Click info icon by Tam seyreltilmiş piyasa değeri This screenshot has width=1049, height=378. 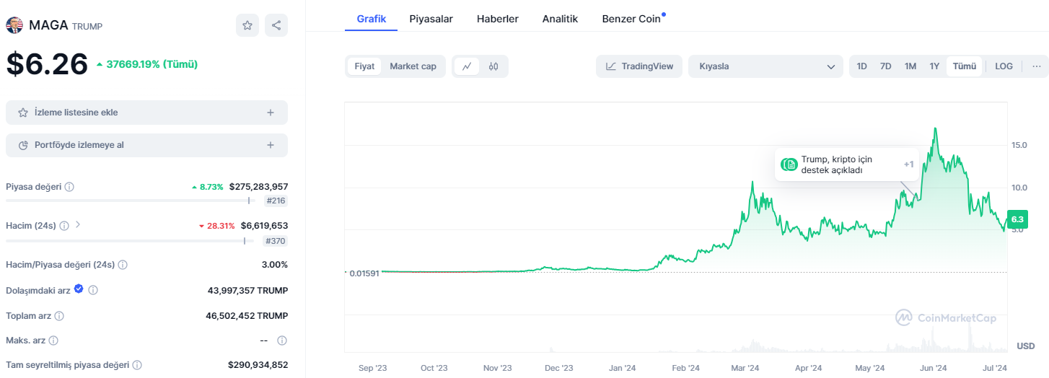[137, 365]
